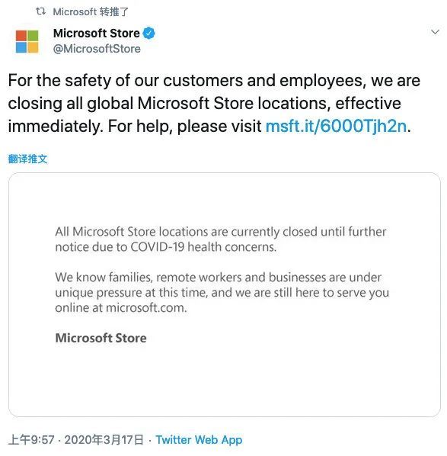Click the 翻译推文 translate tweet link
The height and width of the screenshot is (456, 447).
point(27,159)
